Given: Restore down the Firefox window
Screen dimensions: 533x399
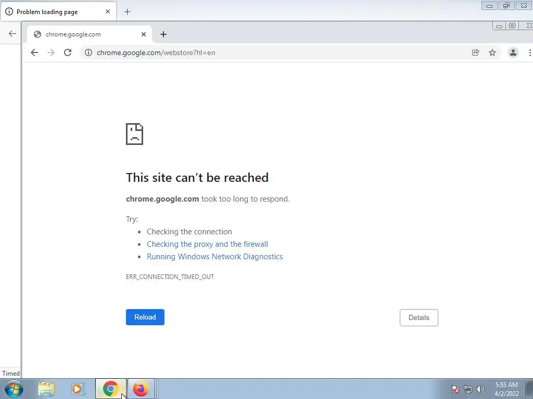Looking at the screenshot, I should click(506, 6).
